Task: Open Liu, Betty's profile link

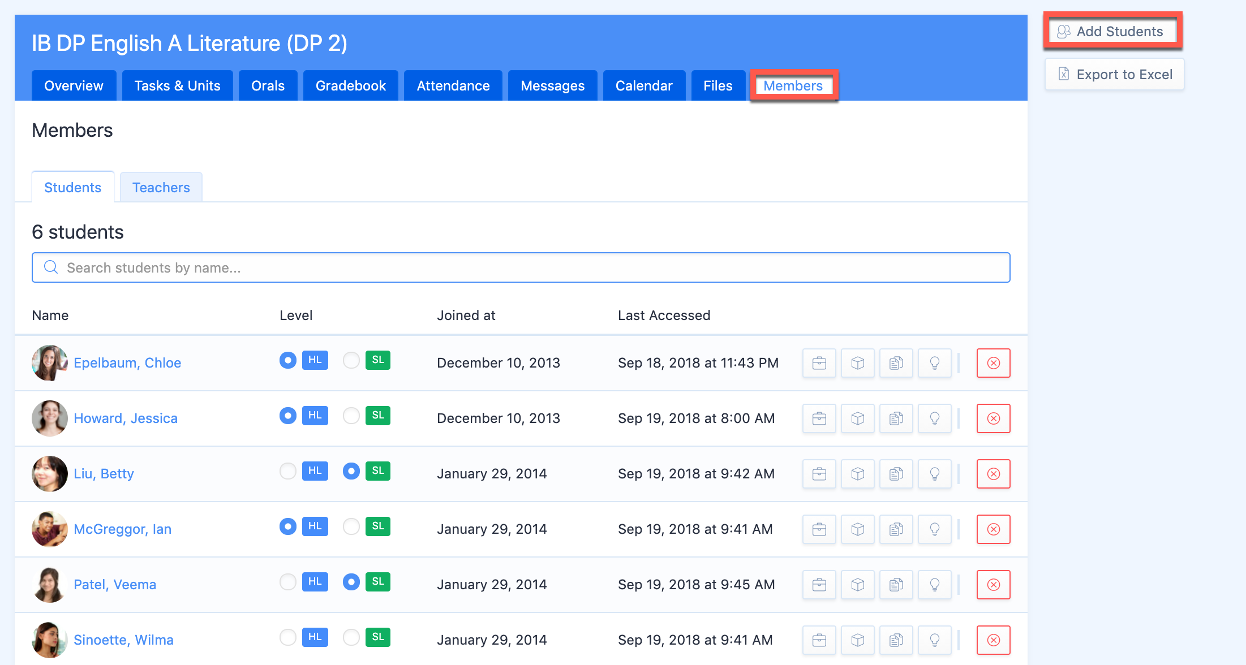Action: pyautogui.click(x=104, y=474)
